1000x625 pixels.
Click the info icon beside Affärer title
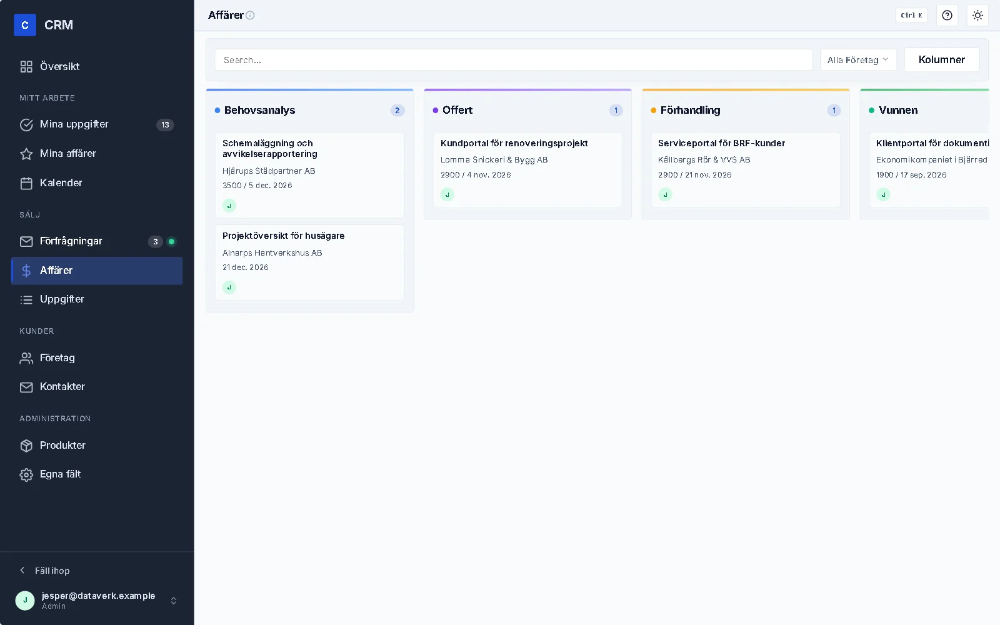click(x=250, y=16)
